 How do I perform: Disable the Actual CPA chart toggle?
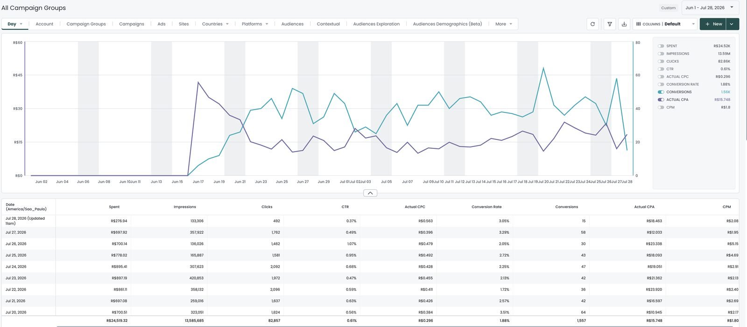pyautogui.click(x=661, y=100)
